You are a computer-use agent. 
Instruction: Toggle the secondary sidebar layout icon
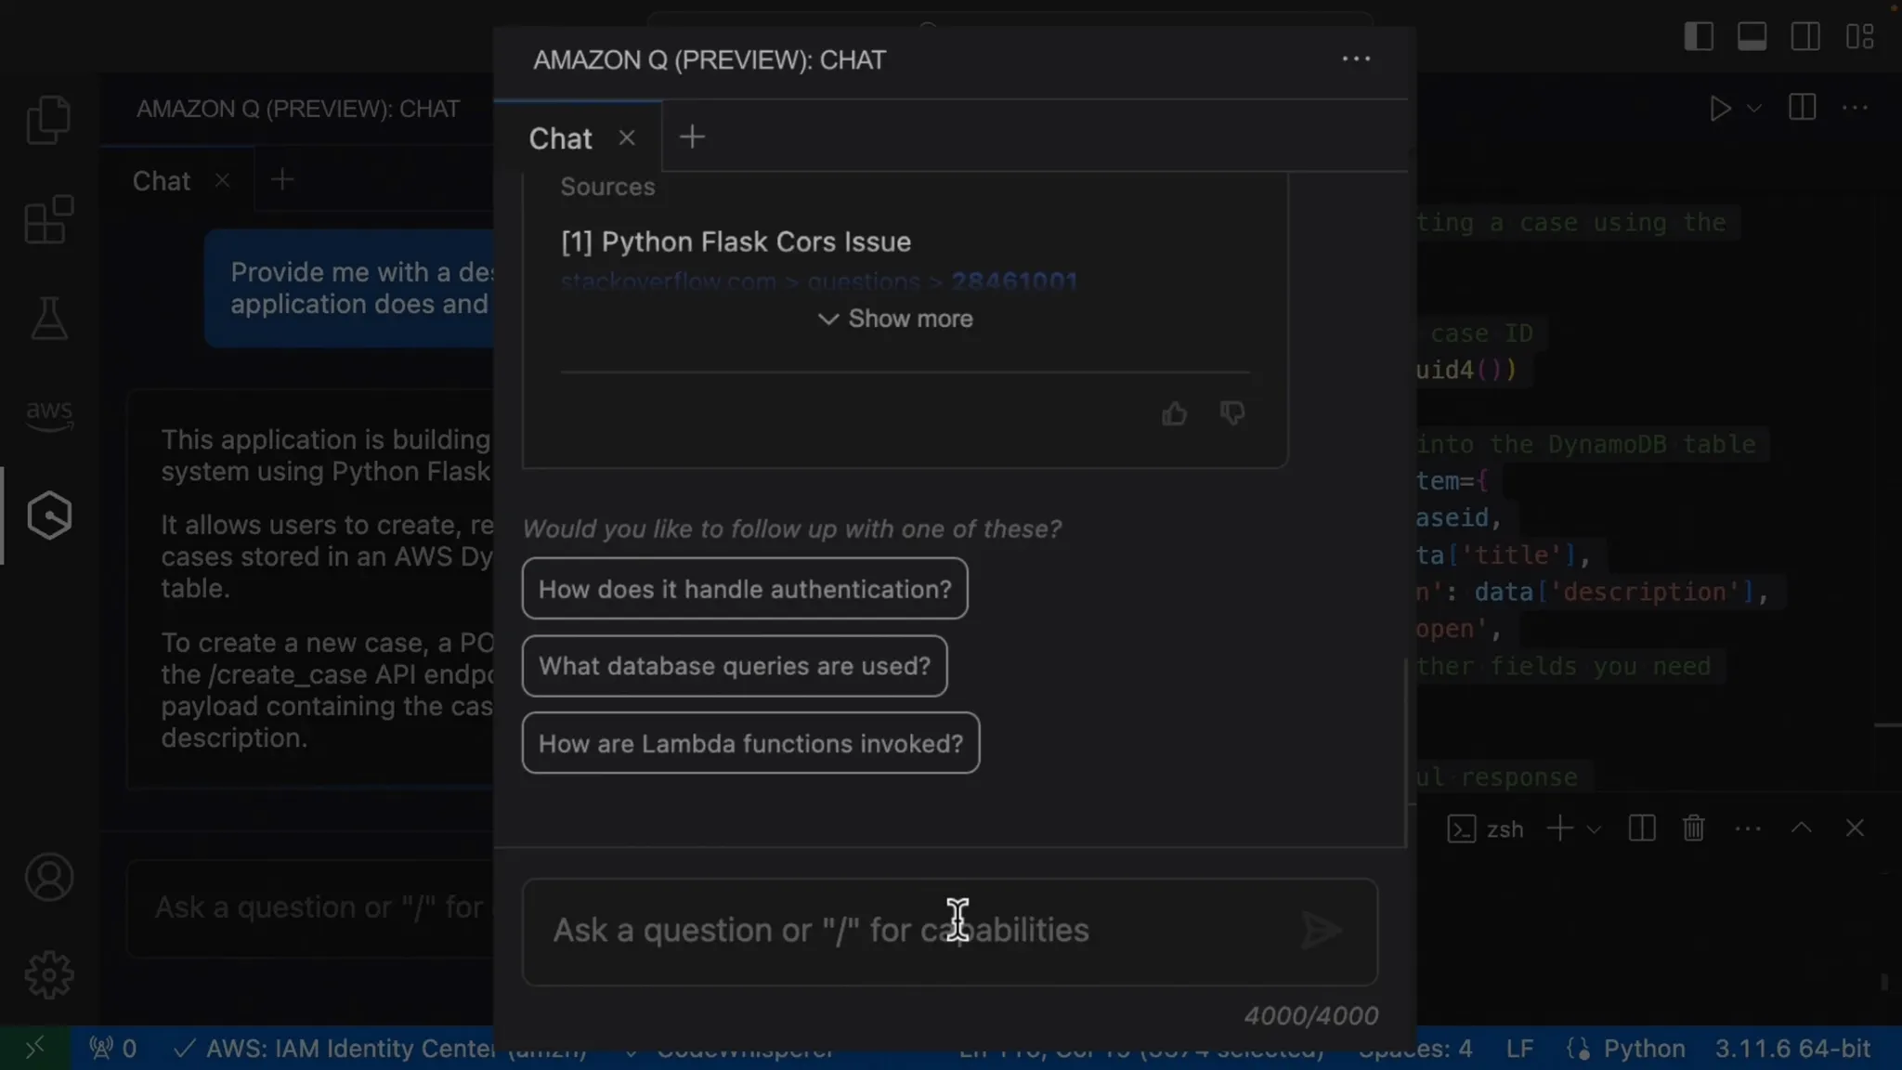tap(1805, 37)
